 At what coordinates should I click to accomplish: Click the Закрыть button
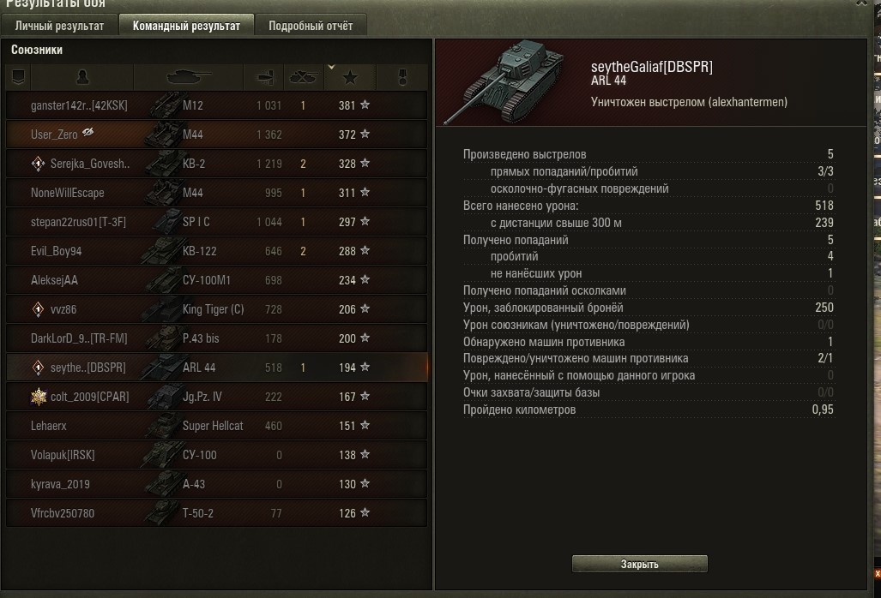(x=639, y=564)
